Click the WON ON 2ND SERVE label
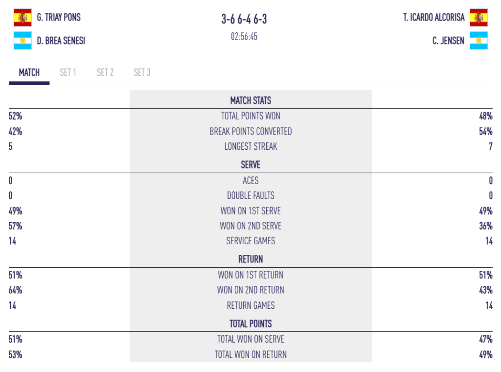 click(250, 226)
